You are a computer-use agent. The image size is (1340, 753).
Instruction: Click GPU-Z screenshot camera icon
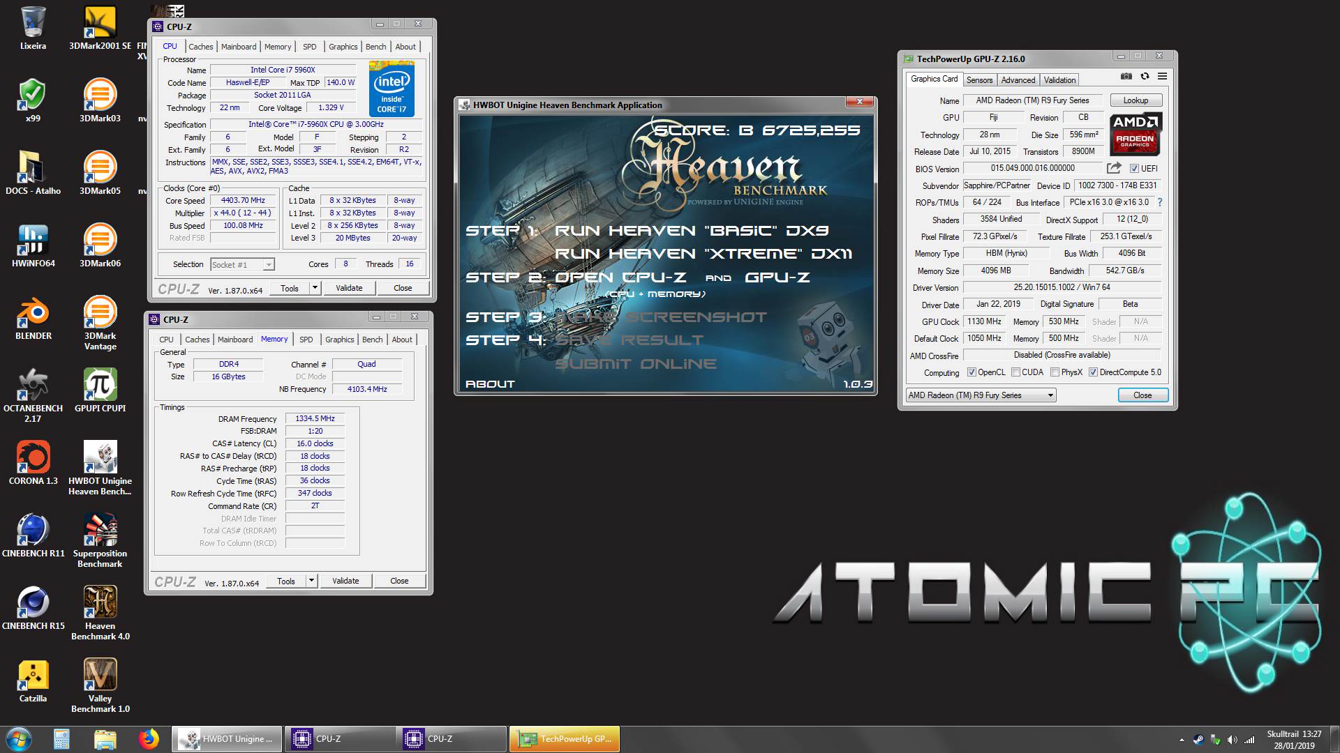point(1126,76)
